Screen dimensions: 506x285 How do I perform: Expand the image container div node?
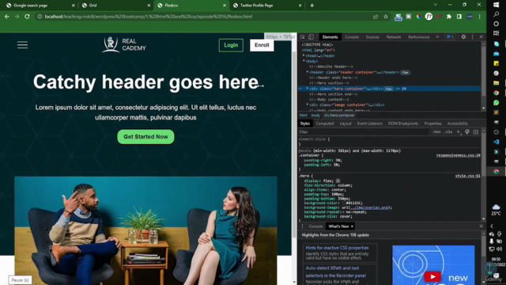[308, 104]
